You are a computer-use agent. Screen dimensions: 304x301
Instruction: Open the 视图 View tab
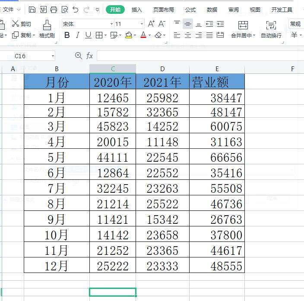click(255, 9)
